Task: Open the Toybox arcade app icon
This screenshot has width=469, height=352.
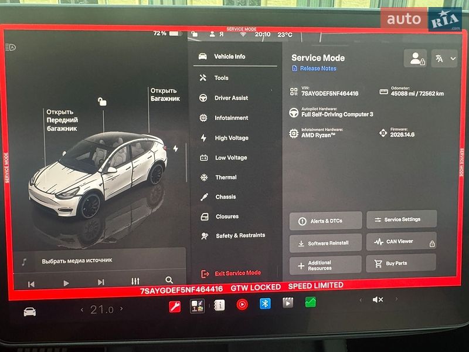Action: (197, 306)
